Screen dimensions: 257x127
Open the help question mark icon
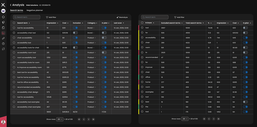point(3,44)
